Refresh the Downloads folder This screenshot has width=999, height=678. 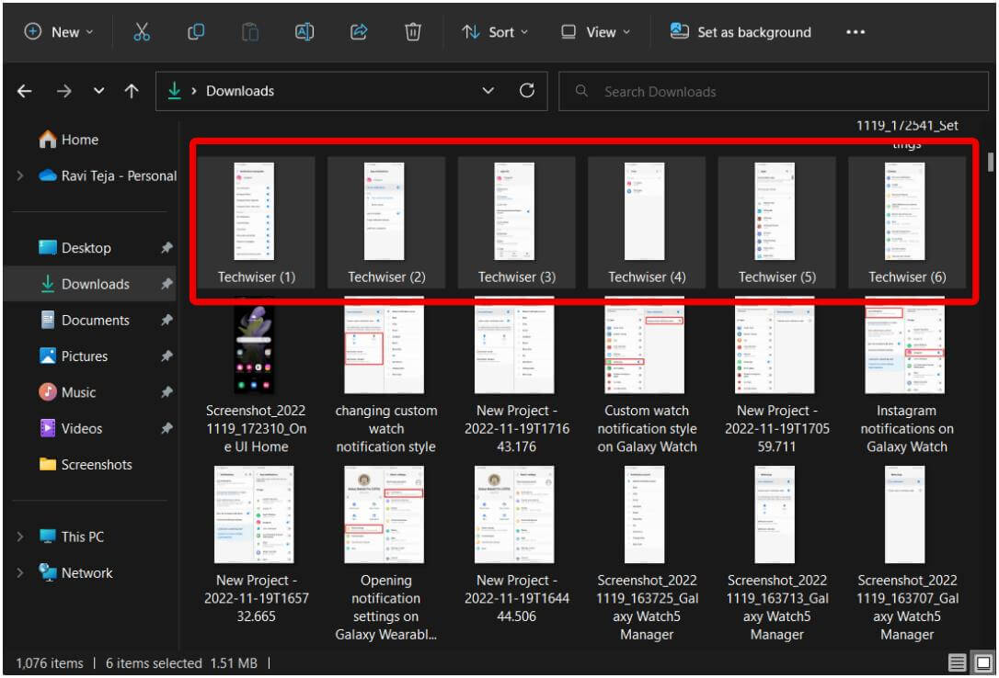(526, 90)
